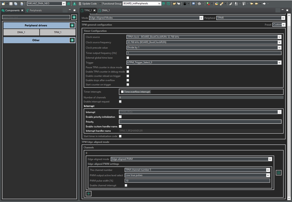The width and height of the screenshot is (292, 202).
Task: Add a component under Other category
Action: pyautogui.click(x=72, y=40)
